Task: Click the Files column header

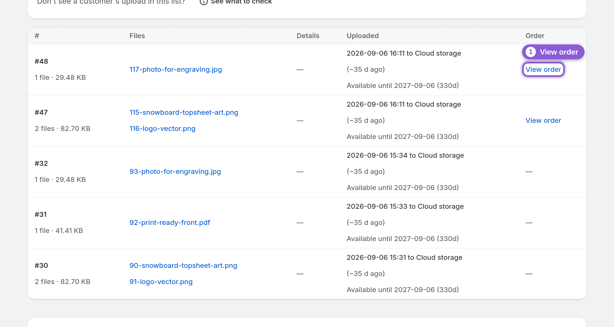Action: tap(137, 36)
